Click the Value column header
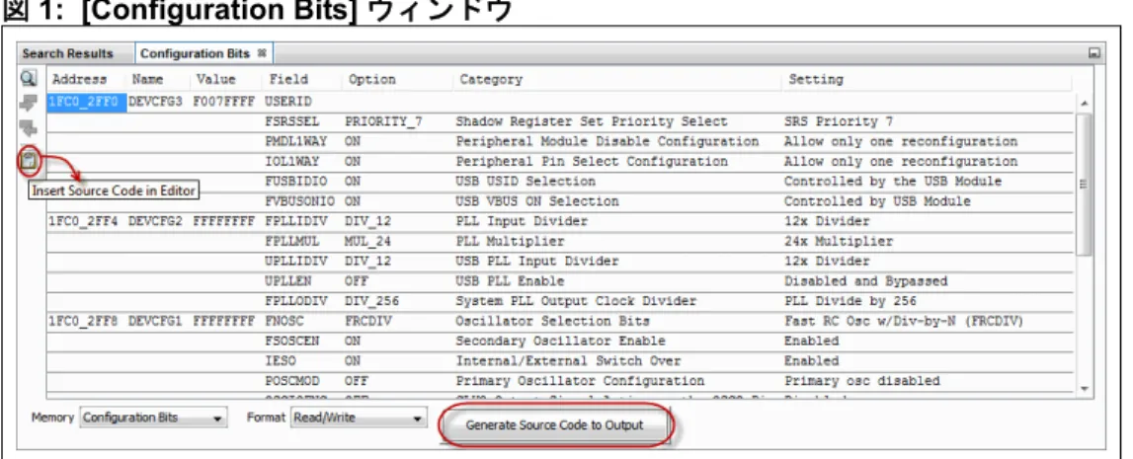 pyautogui.click(x=216, y=79)
